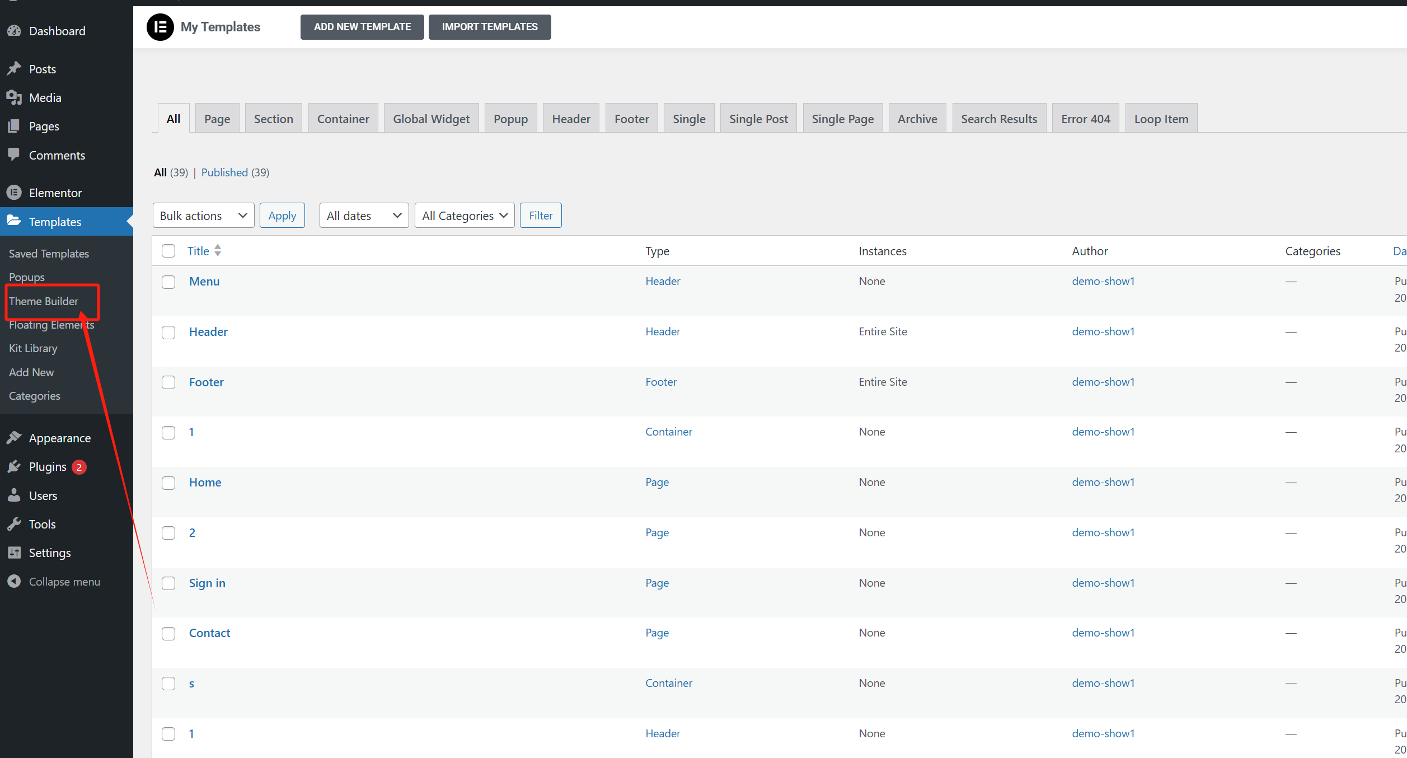Click the Posts pushpin icon
The width and height of the screenshot is (1407, 758).
coord(14,69)
